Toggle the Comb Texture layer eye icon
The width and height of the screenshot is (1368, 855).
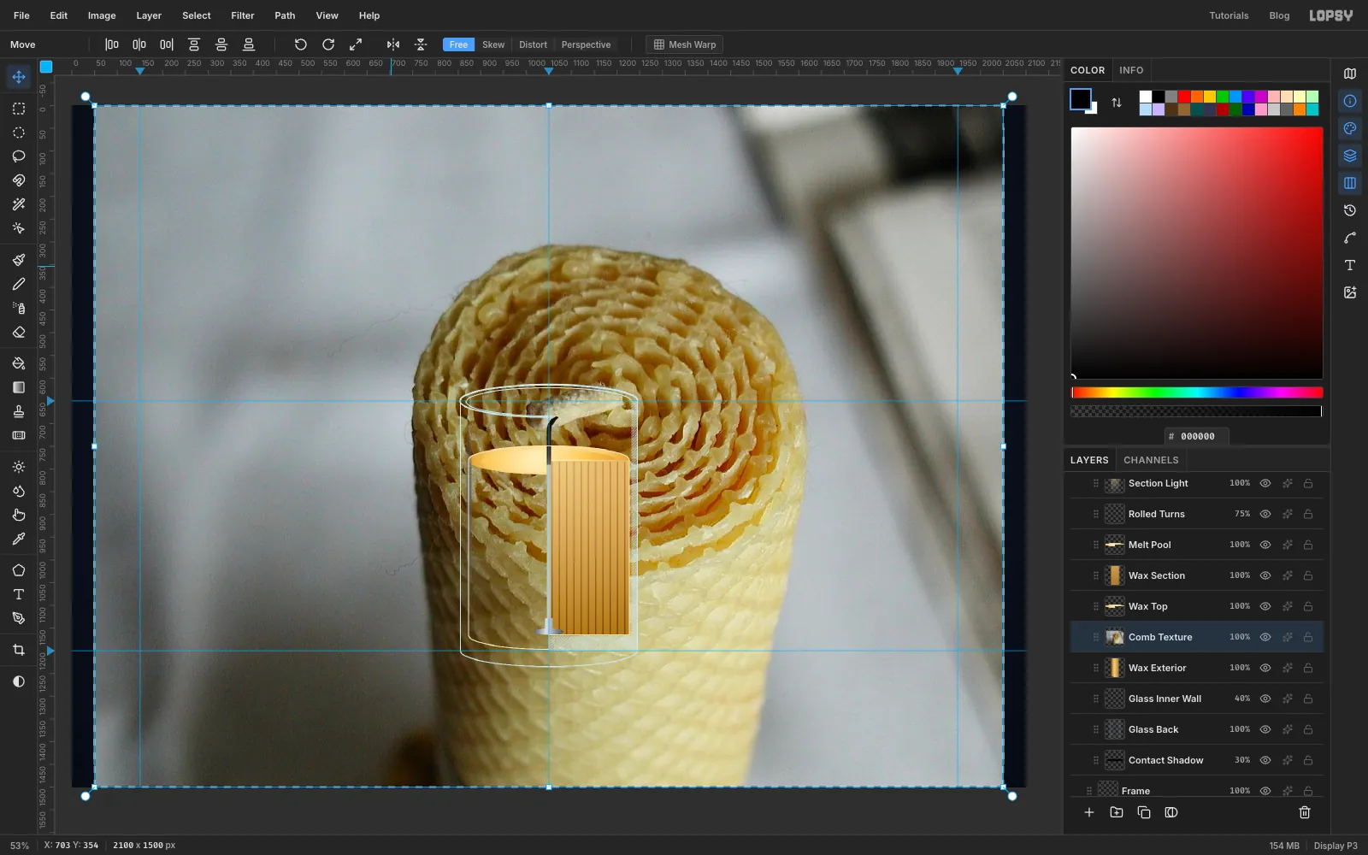pyautogui.click(x=1265, y=637)
